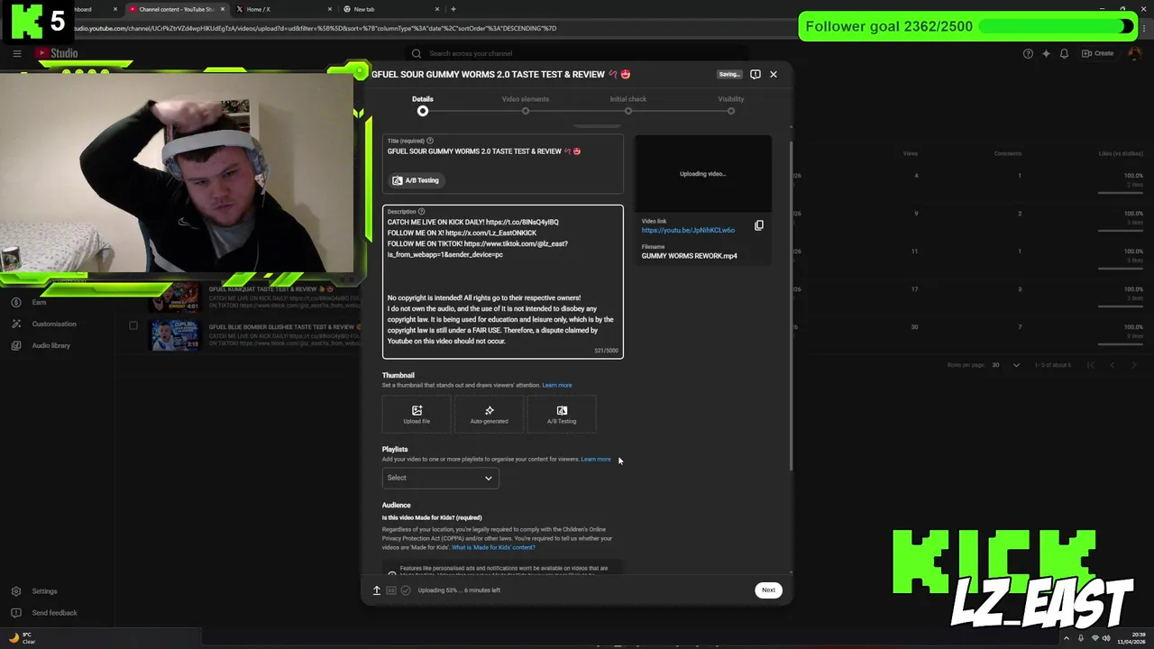Open the youtu.be video link
Viewport: 1154px width, 649px height.
[688, 230]
